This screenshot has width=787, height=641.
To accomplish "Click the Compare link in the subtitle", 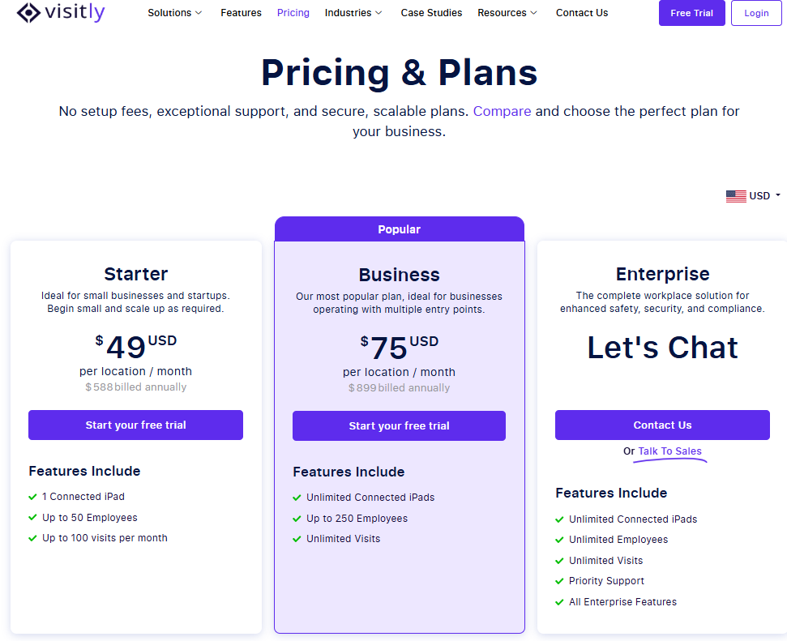I will click(502, 112).
